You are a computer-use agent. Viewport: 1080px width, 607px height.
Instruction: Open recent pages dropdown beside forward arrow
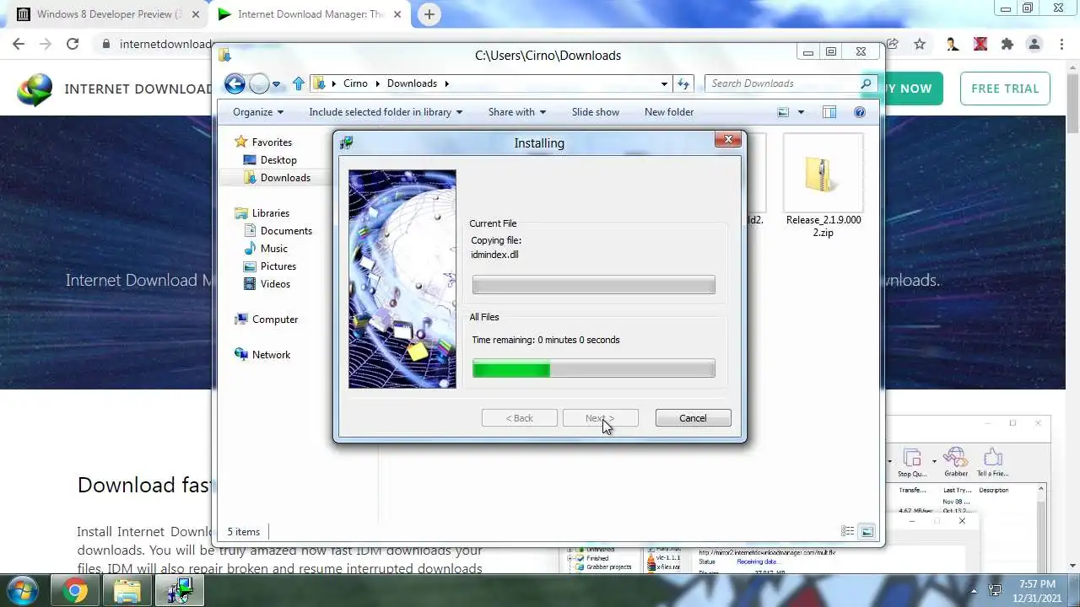276,84
